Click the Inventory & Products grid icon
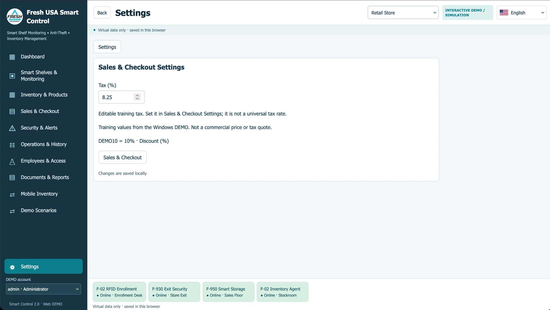550x310 pixels. 12,95
